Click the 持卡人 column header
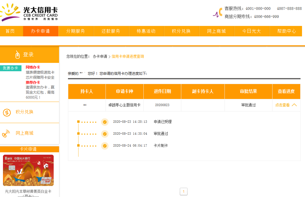The width and height of the screenshot is (305, 197). tap(87, 91)
